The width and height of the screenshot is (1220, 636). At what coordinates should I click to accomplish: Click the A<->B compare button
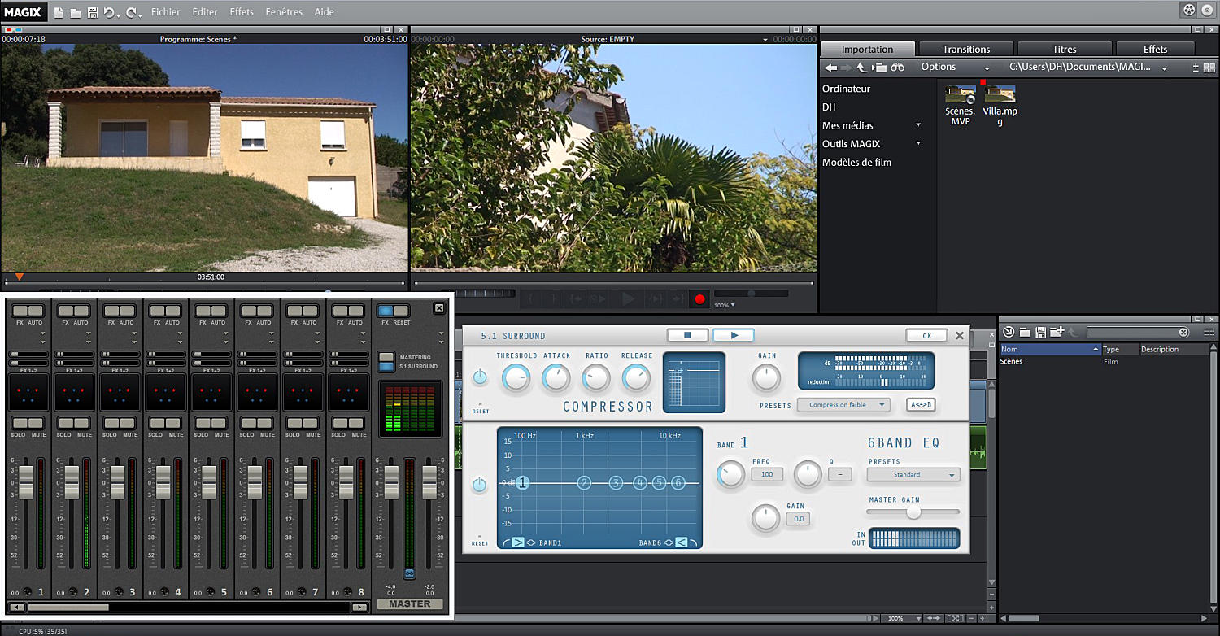(921, 404)
